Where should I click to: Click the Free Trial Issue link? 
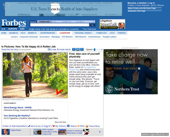89,29
